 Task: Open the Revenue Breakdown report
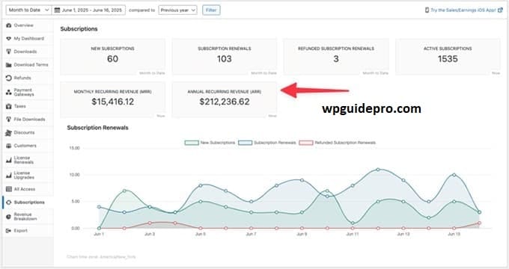(x=25, y=217)
